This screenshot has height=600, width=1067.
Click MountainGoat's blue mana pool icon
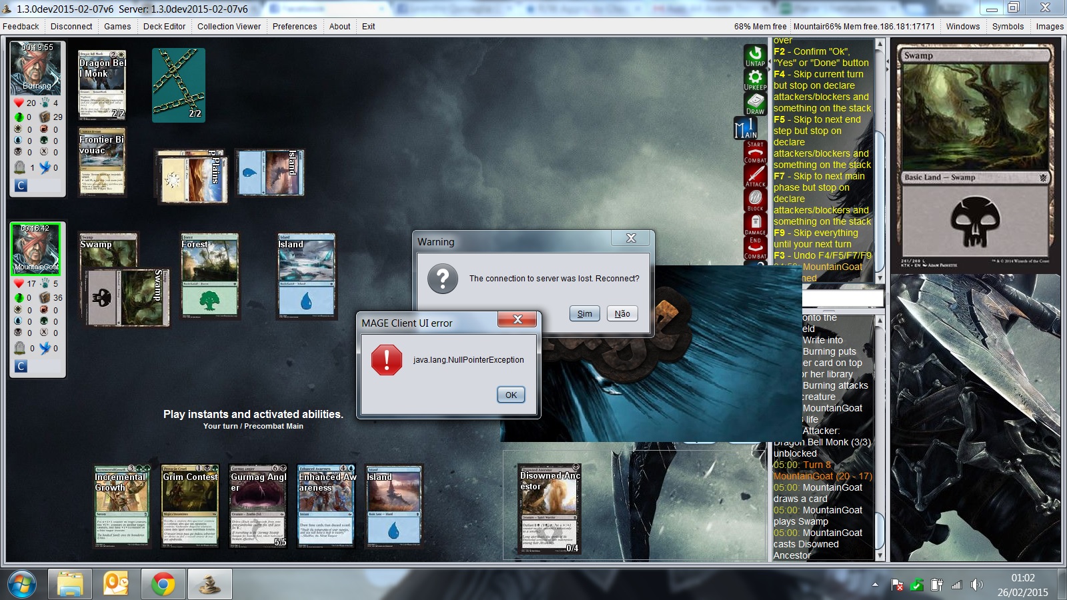pyautogui.click(x=19, y=321)
